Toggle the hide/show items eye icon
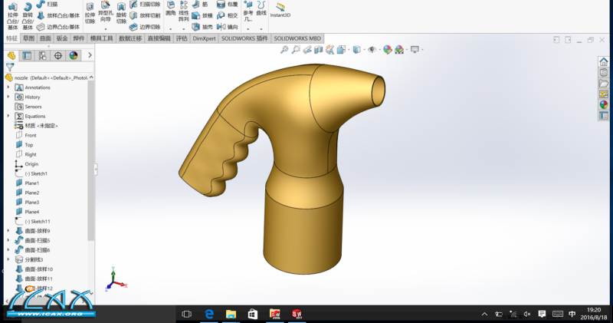The width and height of the screenshot is (613, 323). pos(372,50)
